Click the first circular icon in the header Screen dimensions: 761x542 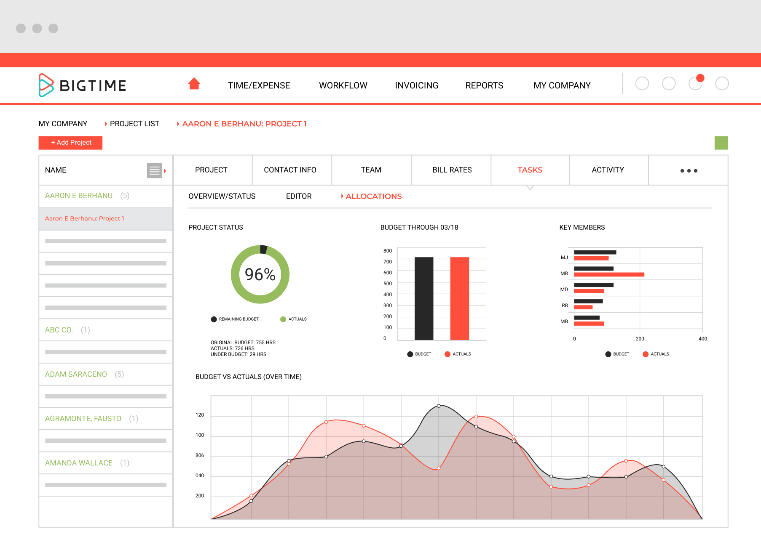(642, 84)
